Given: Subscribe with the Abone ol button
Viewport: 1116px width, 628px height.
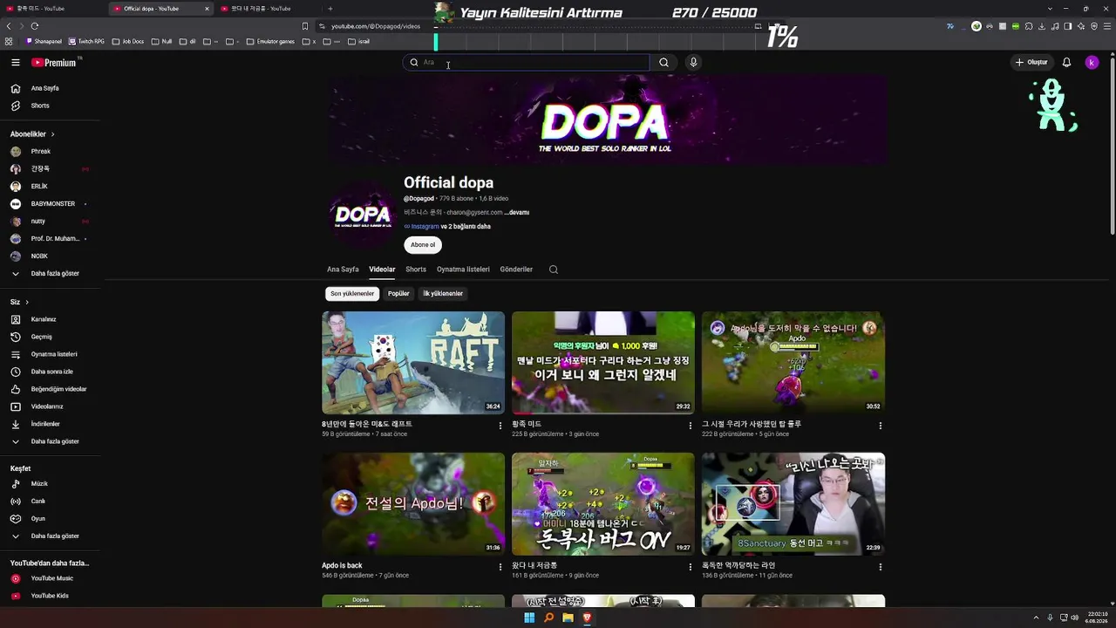Looking at the screenshot, I should pyautogui.click(x=423, y=245).
